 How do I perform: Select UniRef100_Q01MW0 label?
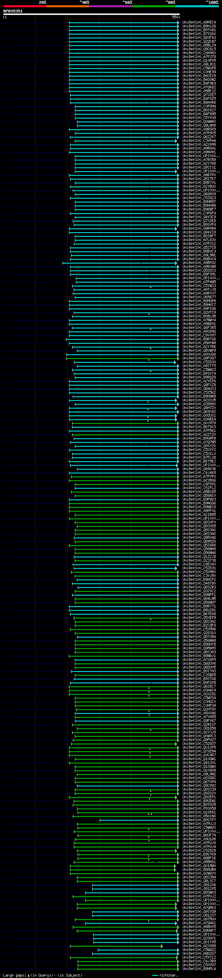(x=199, y=866)
